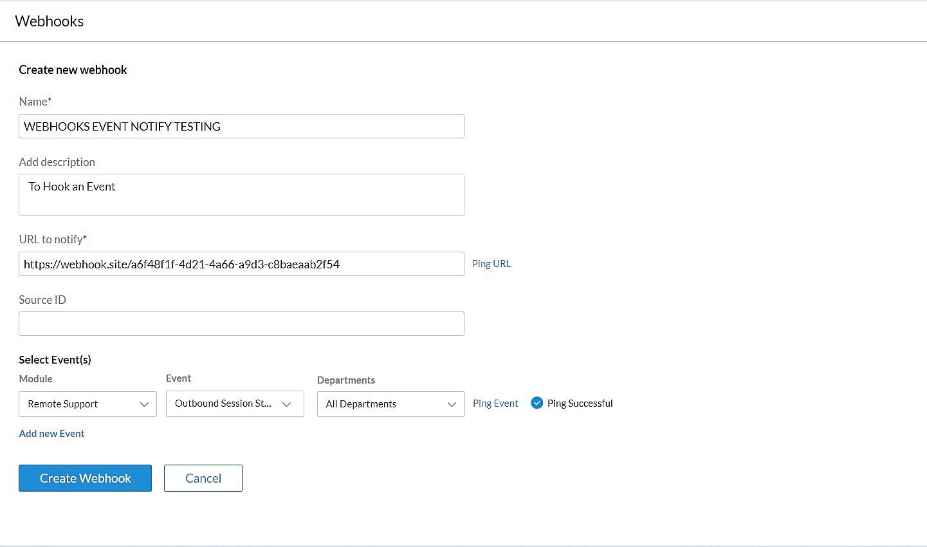Focus the webhook Name input field
The image size is (927, 547).
pyautogui.click(x=241, y=126)
